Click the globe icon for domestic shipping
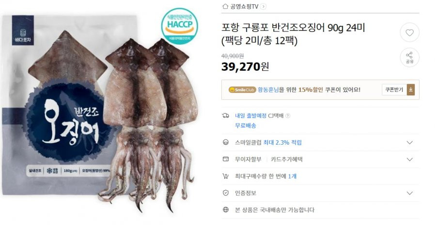Screen dimensions: 436x225 point(225,210)
